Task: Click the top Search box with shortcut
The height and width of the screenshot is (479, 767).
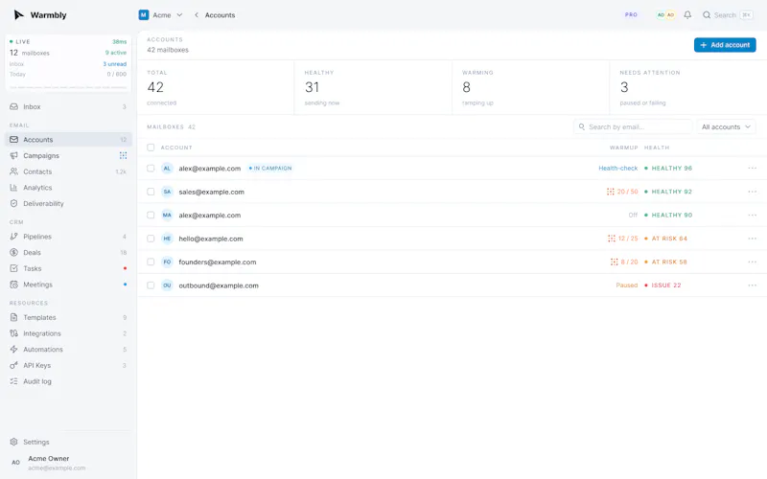Action: pyautogui.click(x=728, y=15)
